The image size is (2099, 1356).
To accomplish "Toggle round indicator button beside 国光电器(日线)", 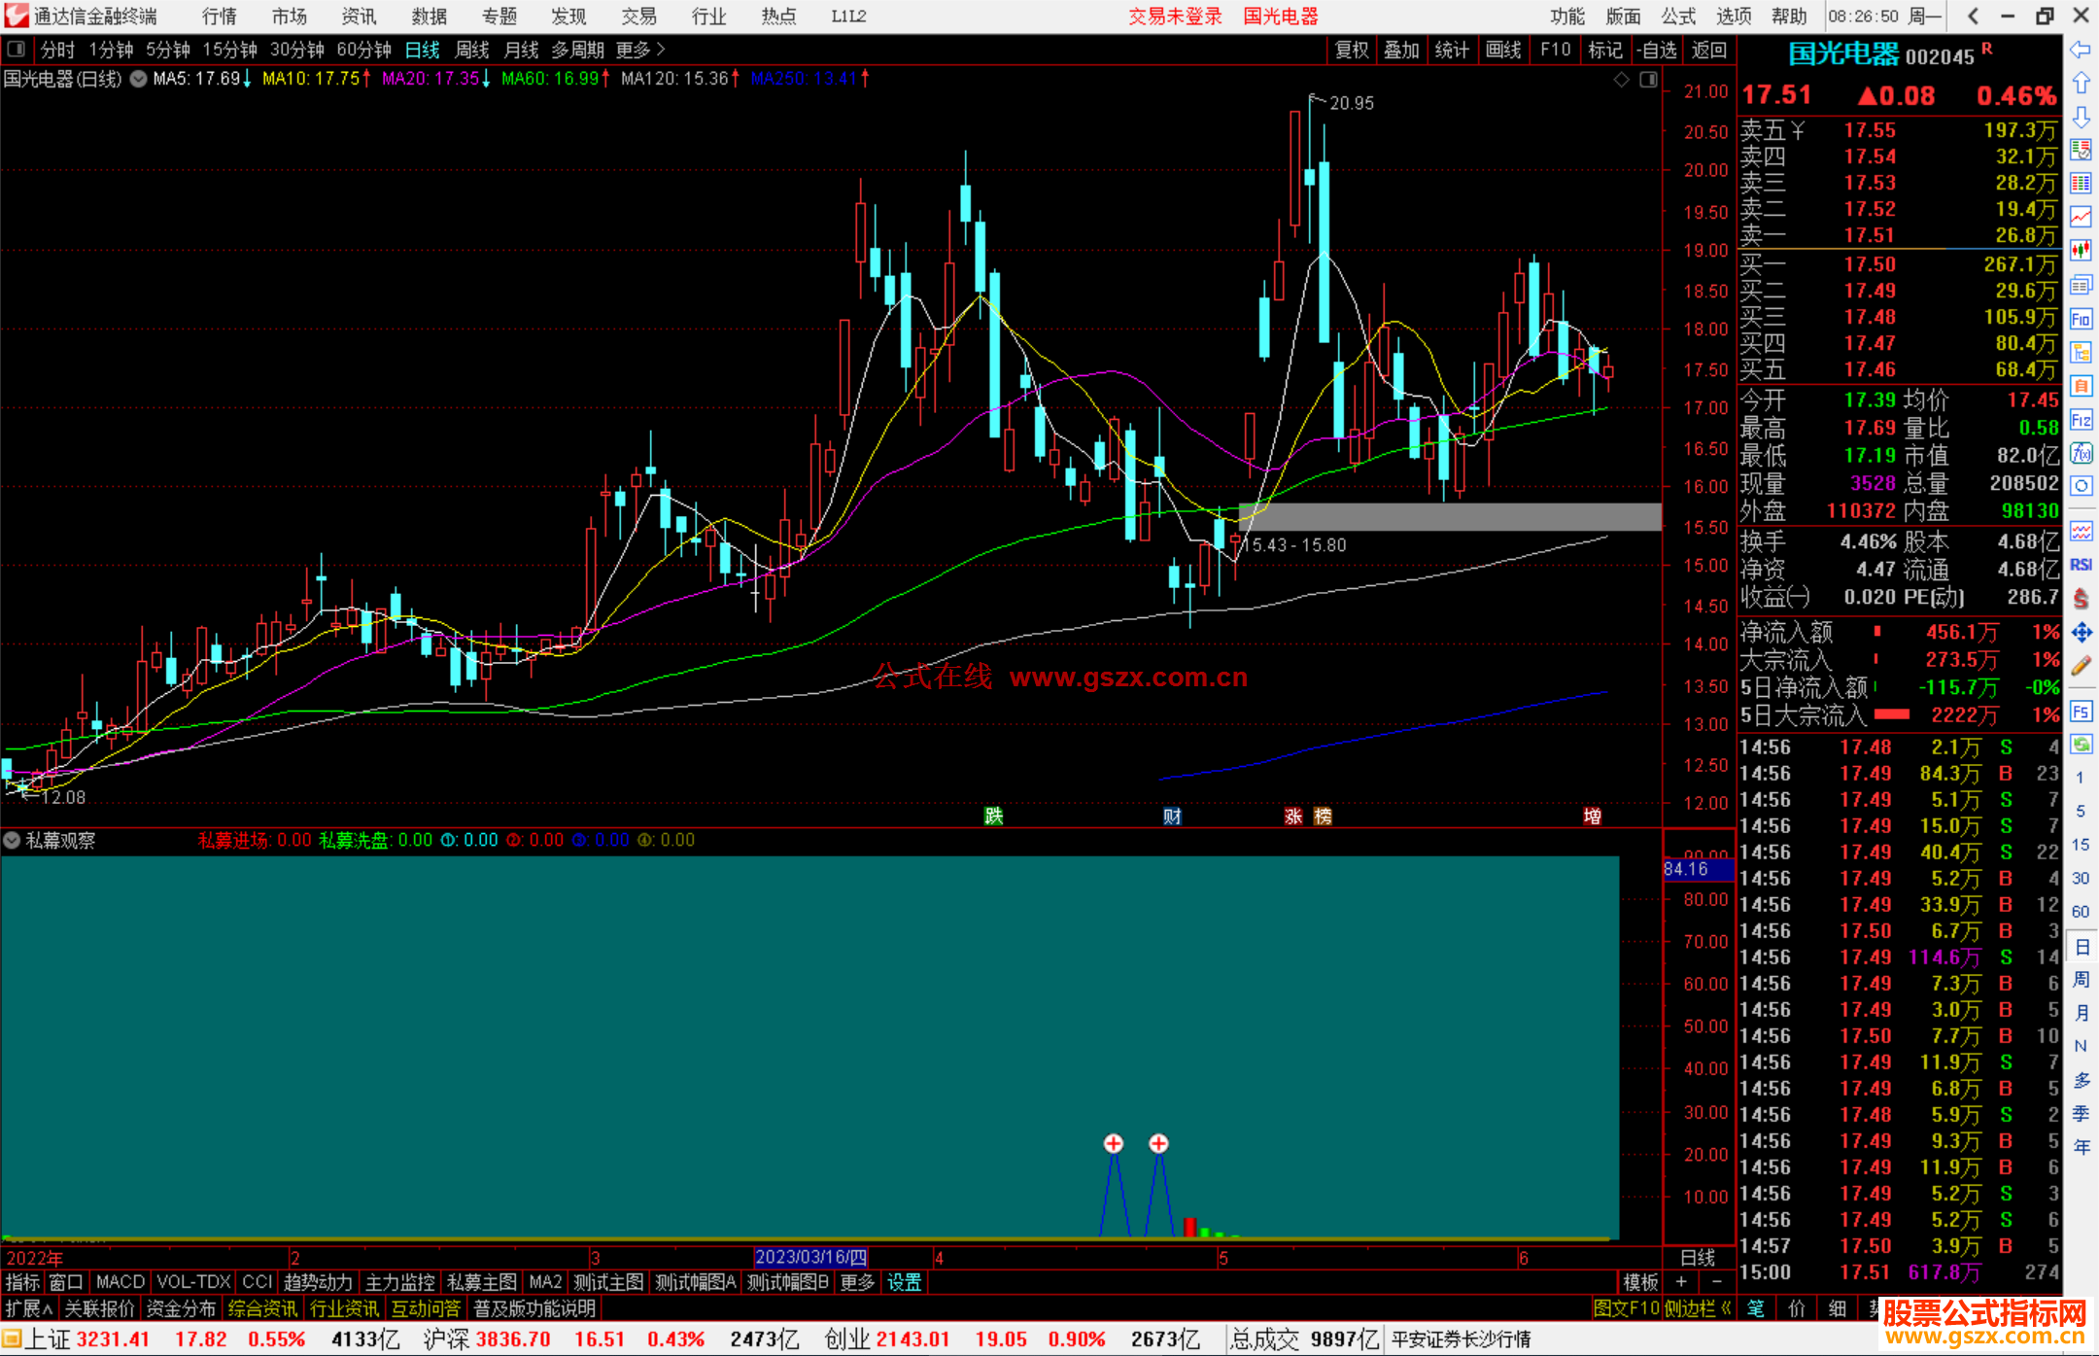I will pyautogui.click(x=139, y=79).
